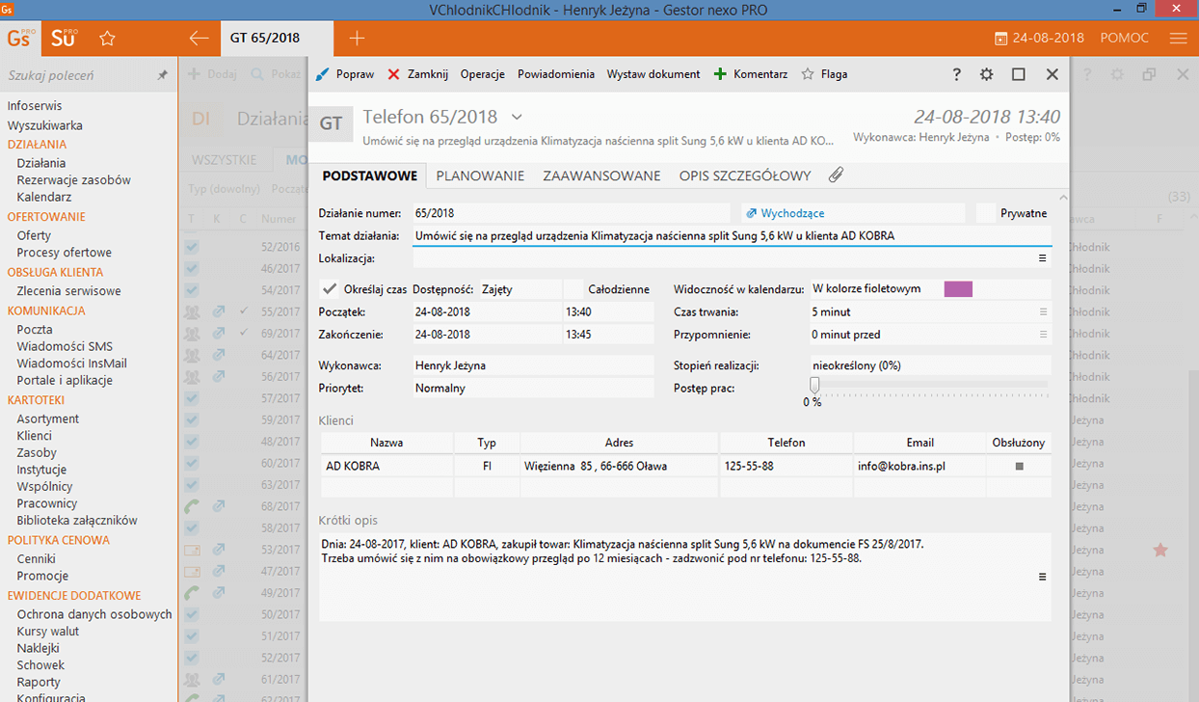
Task: Click the Temat działania text field
Action: [732, 235]
